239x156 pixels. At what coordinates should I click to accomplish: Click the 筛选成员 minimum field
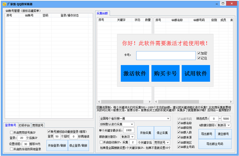(x=214, y=118)
